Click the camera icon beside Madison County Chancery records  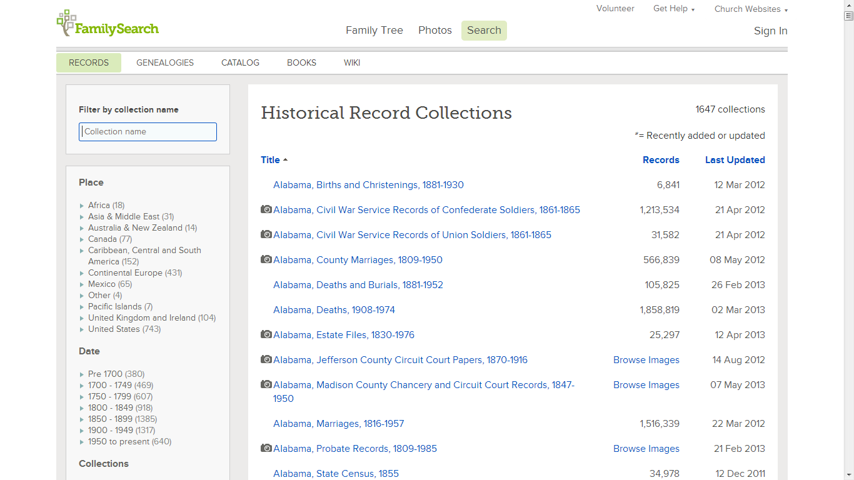[266, 384]
